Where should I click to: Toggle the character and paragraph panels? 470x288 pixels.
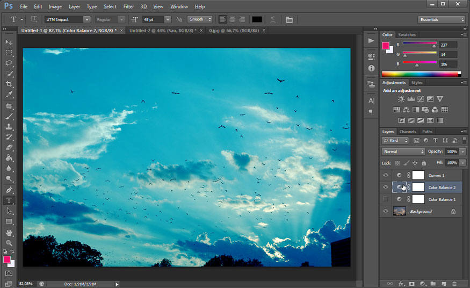click(290, 20)
